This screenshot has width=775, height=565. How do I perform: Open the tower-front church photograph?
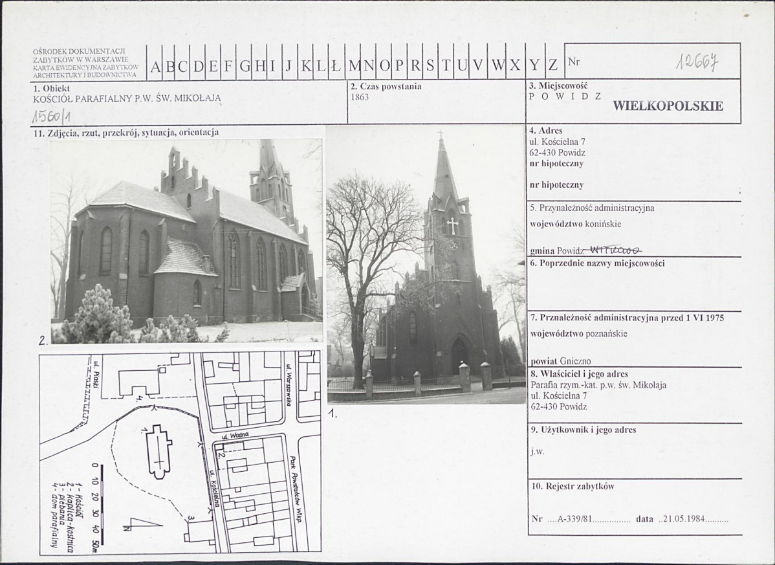tap(426, 265)
